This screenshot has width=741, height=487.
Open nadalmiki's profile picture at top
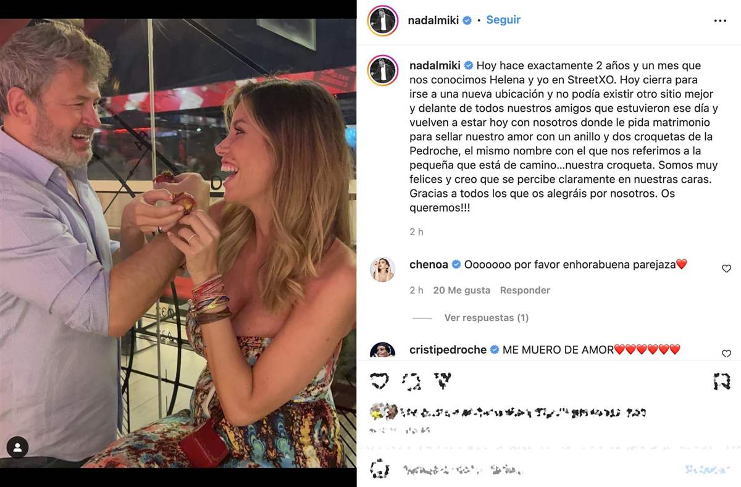tap(383, 20)
